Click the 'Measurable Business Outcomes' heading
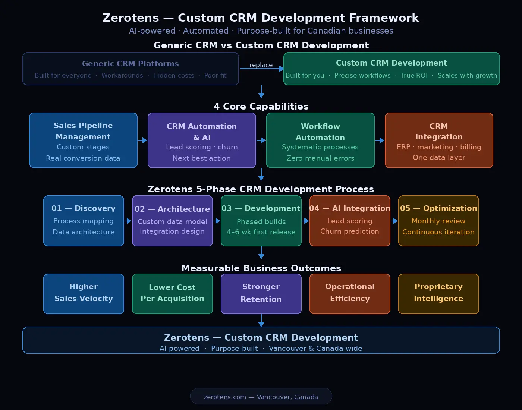 261,268
